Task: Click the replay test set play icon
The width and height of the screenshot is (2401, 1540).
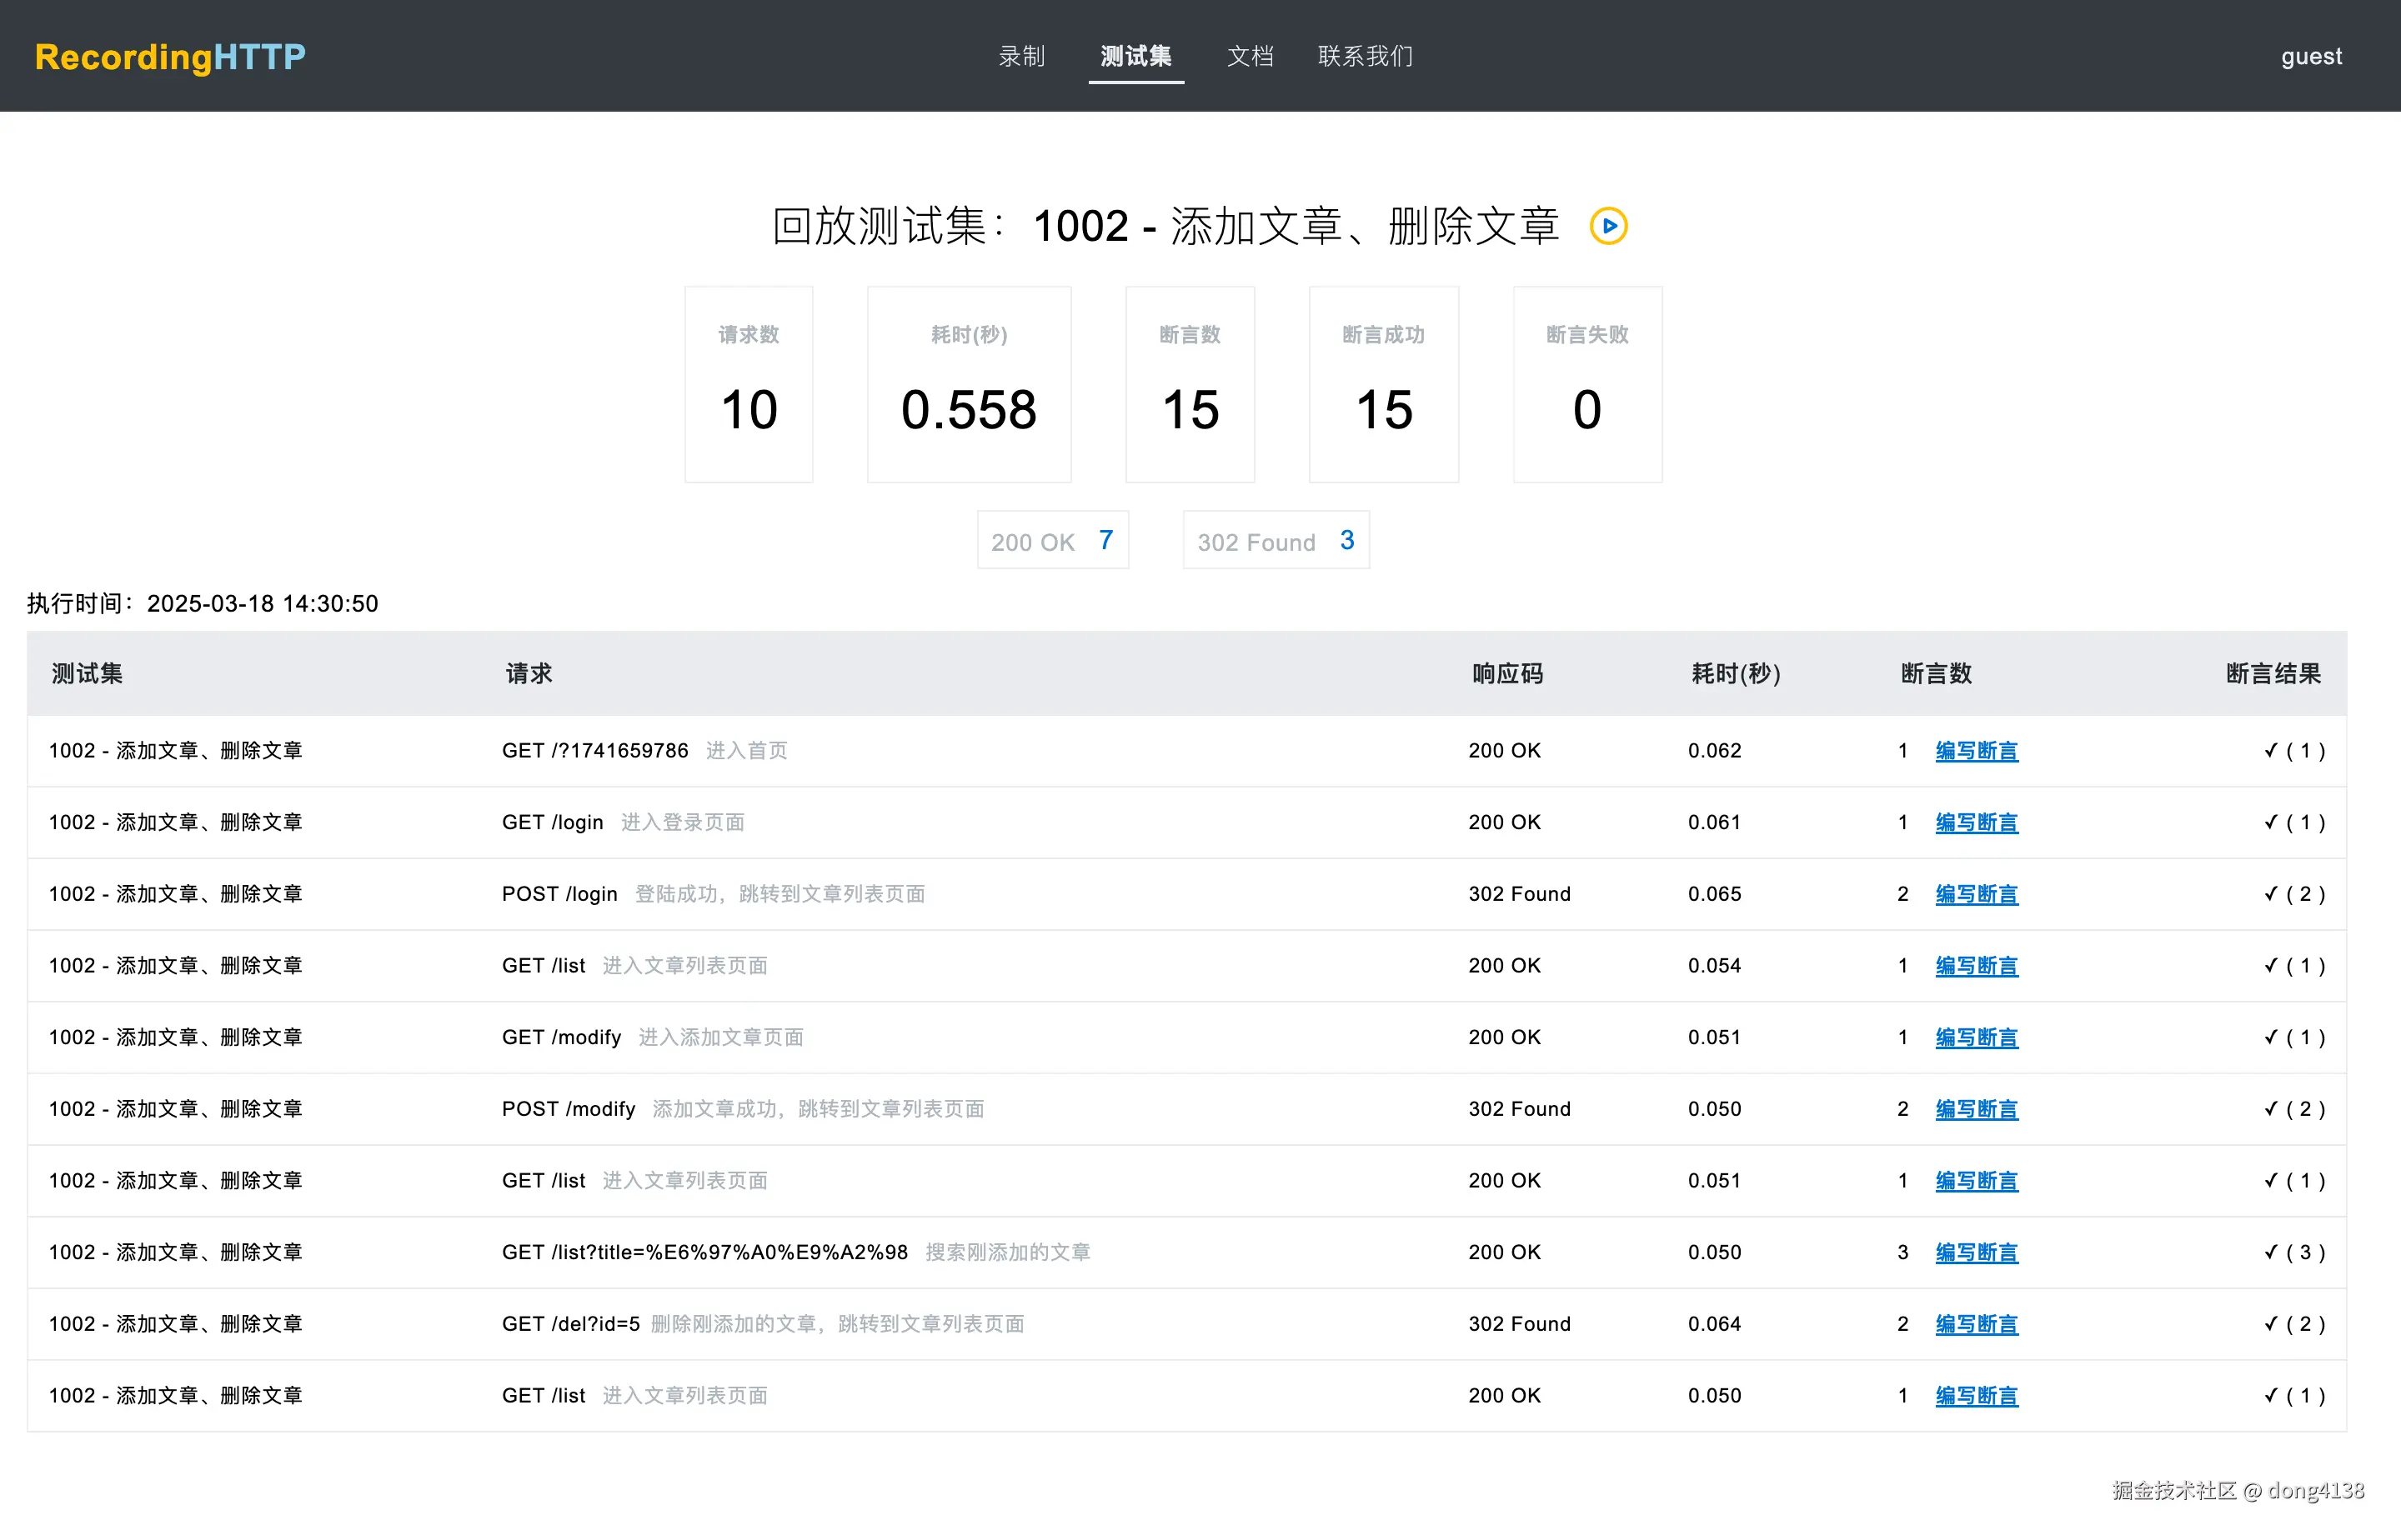Action: (x=1609, y=226)
